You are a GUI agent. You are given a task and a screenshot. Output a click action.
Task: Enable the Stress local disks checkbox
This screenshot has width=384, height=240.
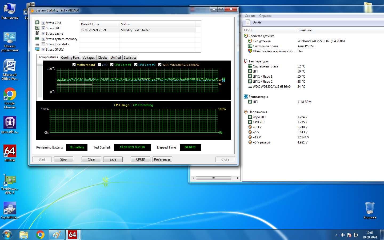43,44
